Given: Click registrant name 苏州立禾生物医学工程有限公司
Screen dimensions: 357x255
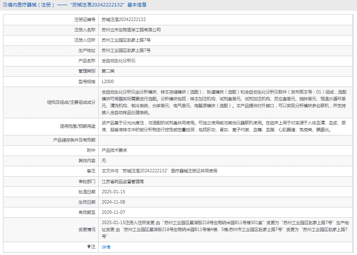Looking at the screenshot, I should (x=131, y=30).
